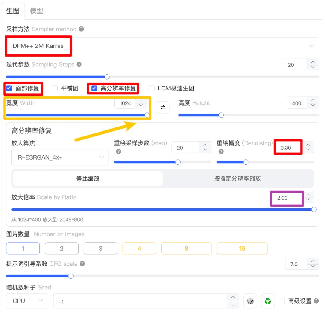Screen dimensions: 325x315
Task: Set number of images to 4
Action: (x=139, y=249)
